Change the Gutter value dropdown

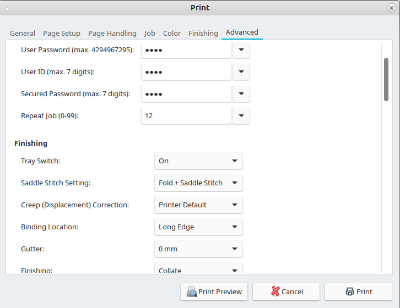point(198,249)
